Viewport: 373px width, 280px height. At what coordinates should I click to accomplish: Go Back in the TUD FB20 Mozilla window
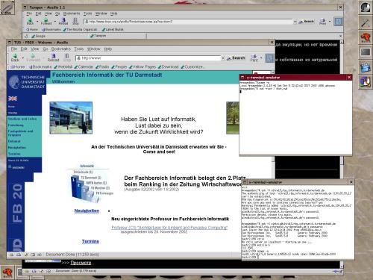(15, 57)
